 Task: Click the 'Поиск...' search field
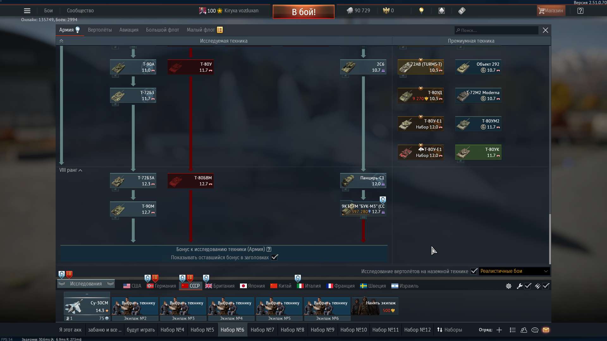click(x=496, y=30)
